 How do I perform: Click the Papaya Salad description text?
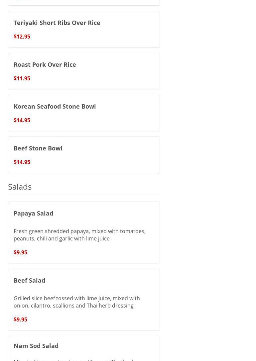click(79, 235)
